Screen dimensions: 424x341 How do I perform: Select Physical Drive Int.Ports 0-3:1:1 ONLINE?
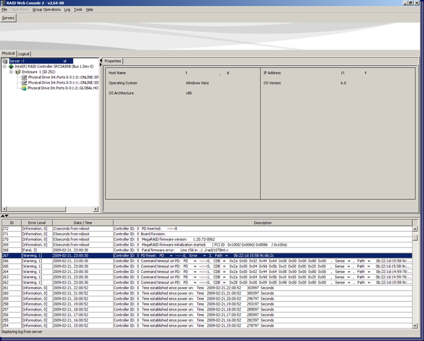63,83
